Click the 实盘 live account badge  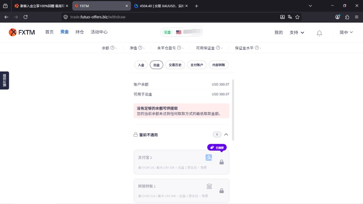point(167,32)
